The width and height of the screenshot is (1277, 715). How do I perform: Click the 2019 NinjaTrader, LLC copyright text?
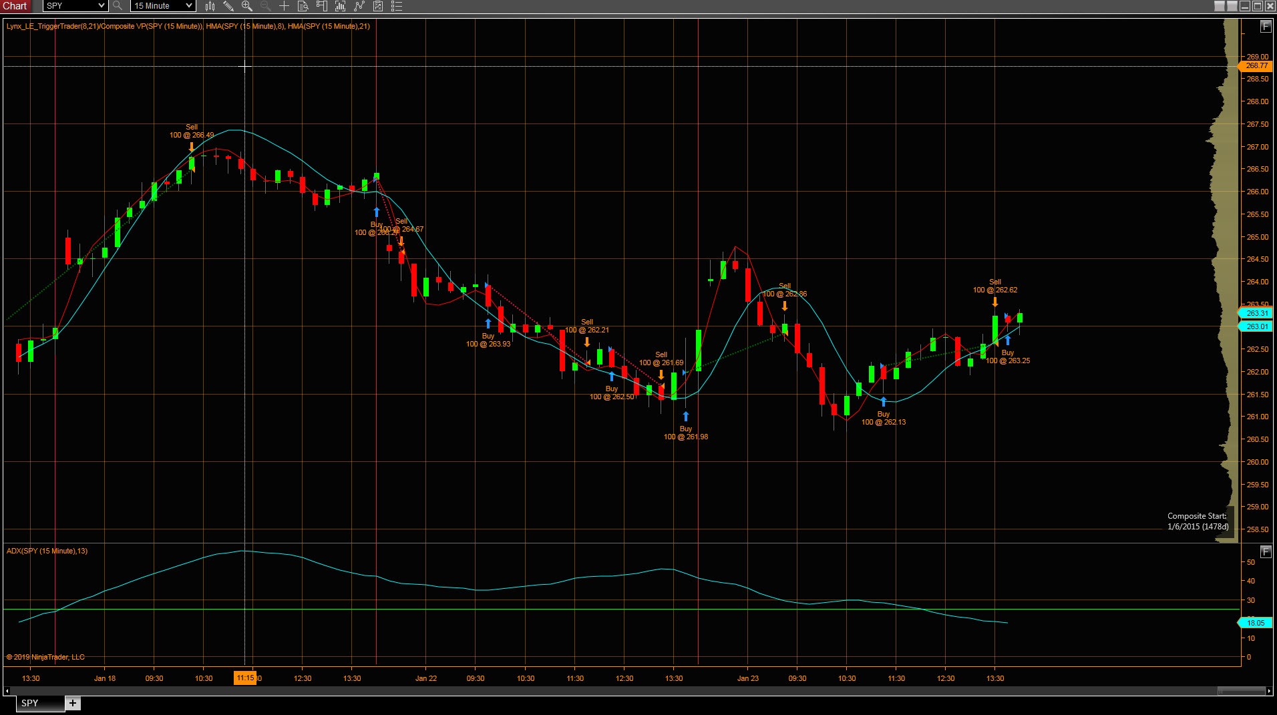[x=45, y=657]
